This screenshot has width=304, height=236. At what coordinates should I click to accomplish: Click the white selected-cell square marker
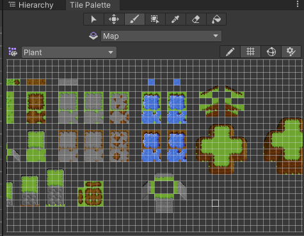pyautogui.click(x=215, y=203)
